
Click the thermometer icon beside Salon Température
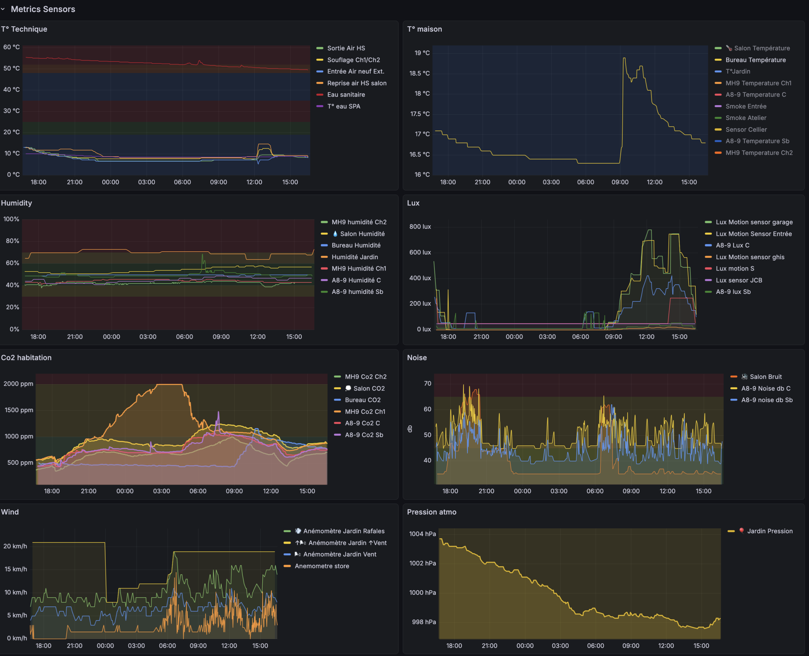click(x=729, y=48)
